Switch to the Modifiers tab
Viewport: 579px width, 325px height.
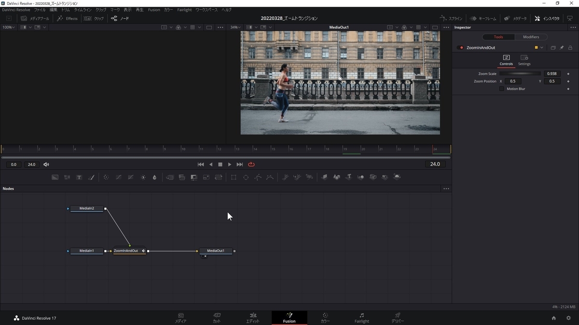click(x=531, y=37)
